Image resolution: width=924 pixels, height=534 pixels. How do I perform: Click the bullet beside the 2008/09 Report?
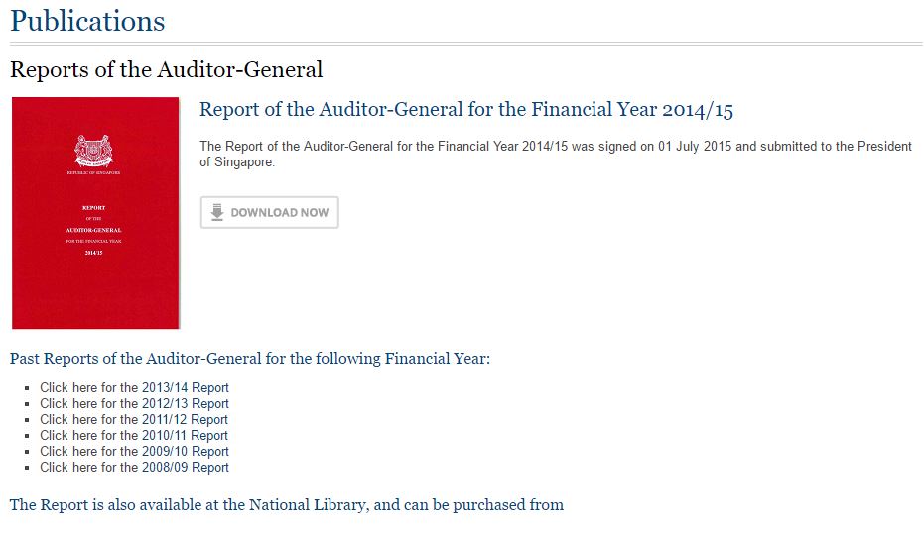27,468
